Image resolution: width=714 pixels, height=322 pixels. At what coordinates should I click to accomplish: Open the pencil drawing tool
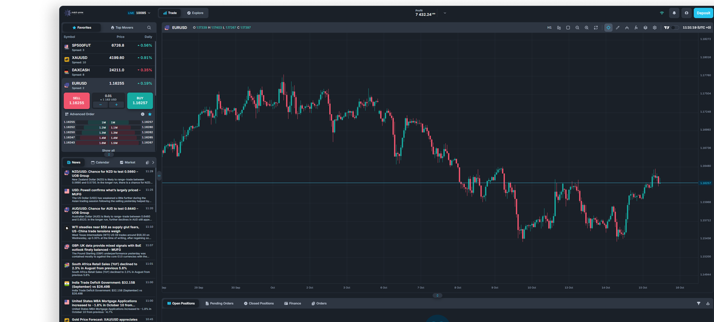[618, 28]
